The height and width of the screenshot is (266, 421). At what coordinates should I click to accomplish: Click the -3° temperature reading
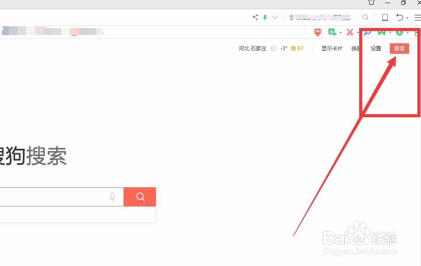pos(284,49)
